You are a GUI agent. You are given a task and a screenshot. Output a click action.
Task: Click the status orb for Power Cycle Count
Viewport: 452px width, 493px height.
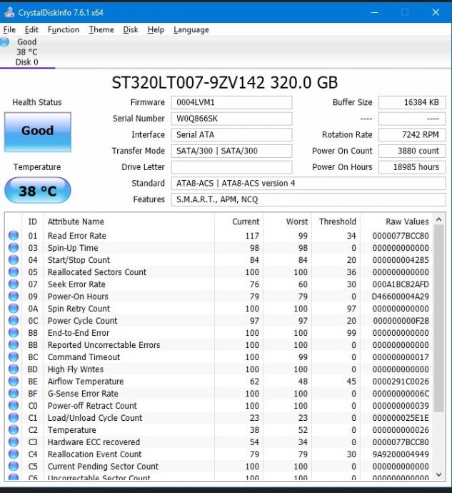pyautogui.click(x=14, y=320)
